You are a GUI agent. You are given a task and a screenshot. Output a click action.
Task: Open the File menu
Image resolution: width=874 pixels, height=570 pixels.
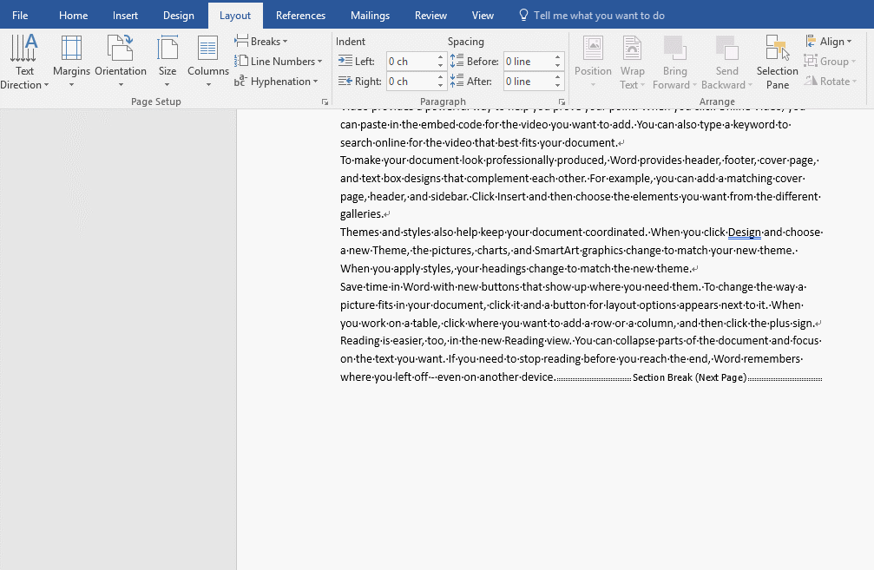(x=20, y=16)
